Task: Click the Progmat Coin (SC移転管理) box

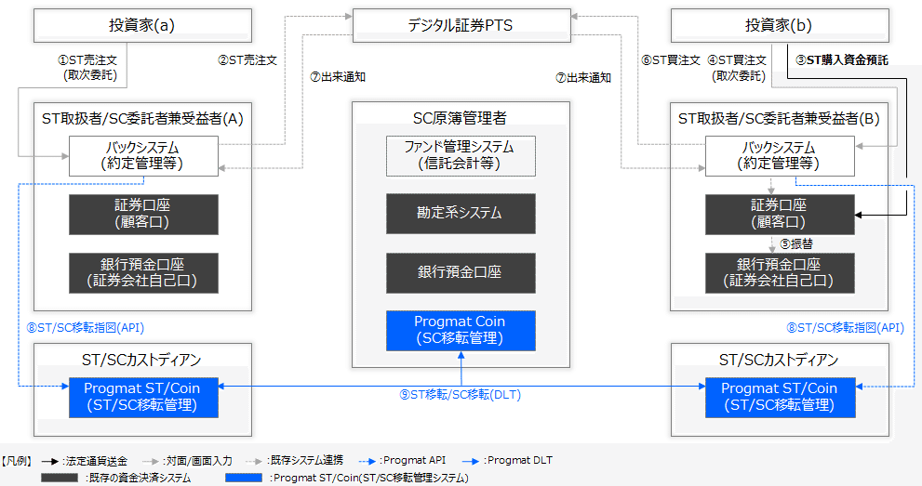Action: coord(461,331)
